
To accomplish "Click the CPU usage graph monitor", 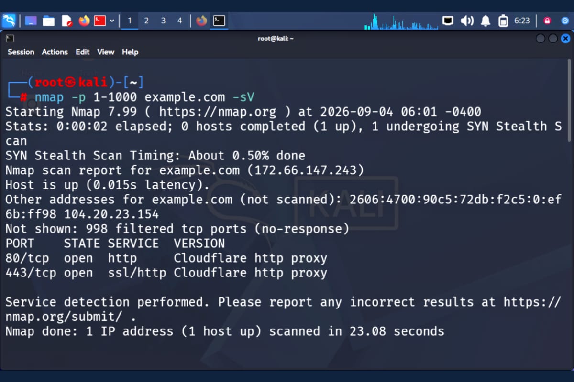I will point(401,21).
